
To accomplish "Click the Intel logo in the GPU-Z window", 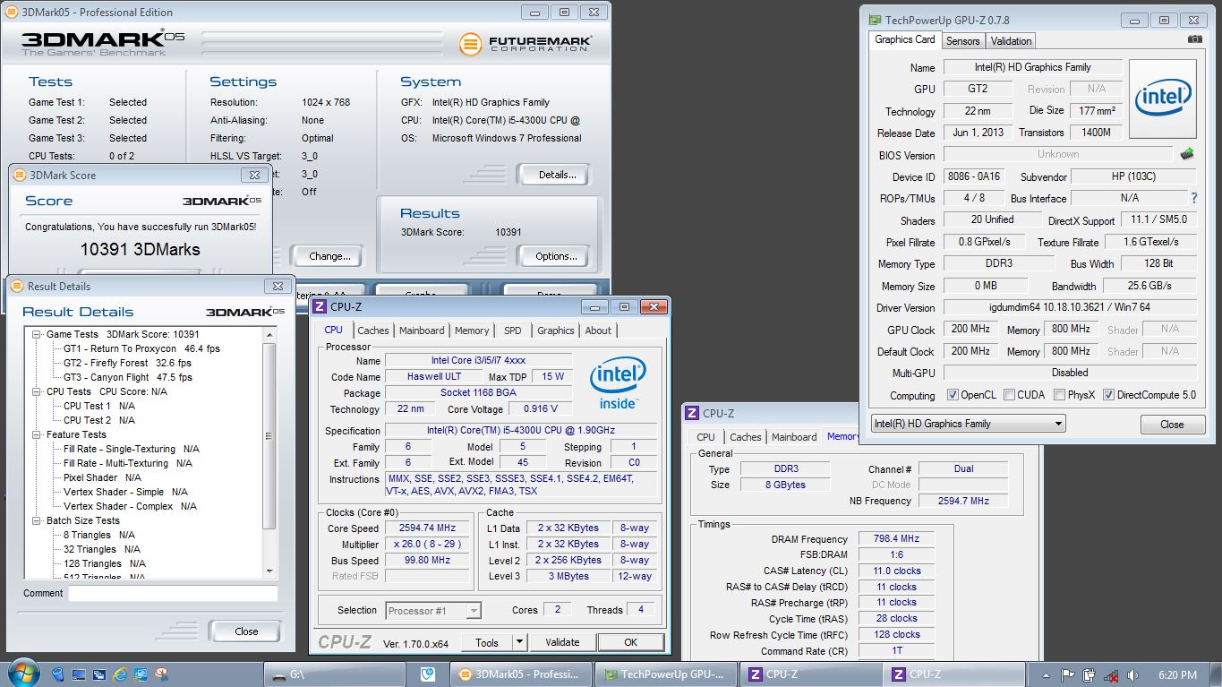I will point(1163,99).
